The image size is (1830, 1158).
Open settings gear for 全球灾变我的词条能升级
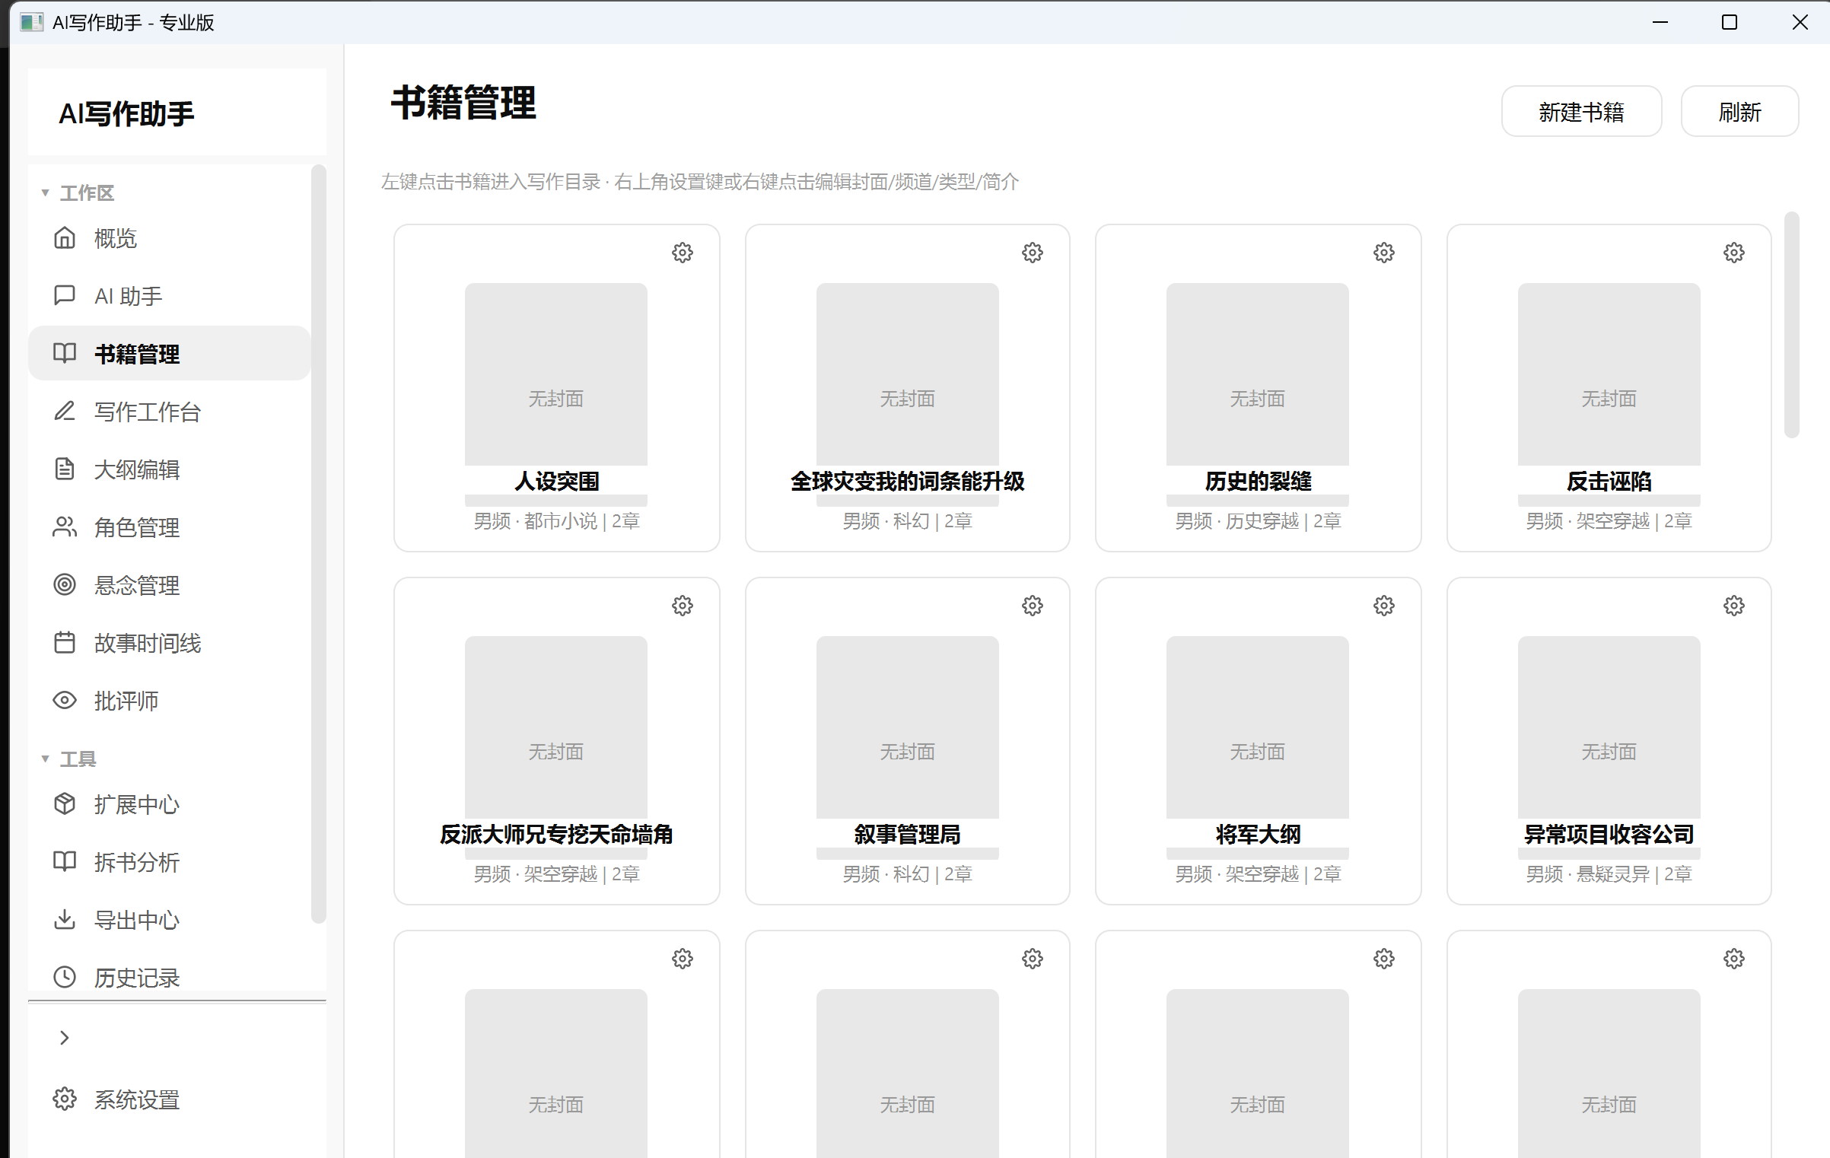click(1033, 253)
